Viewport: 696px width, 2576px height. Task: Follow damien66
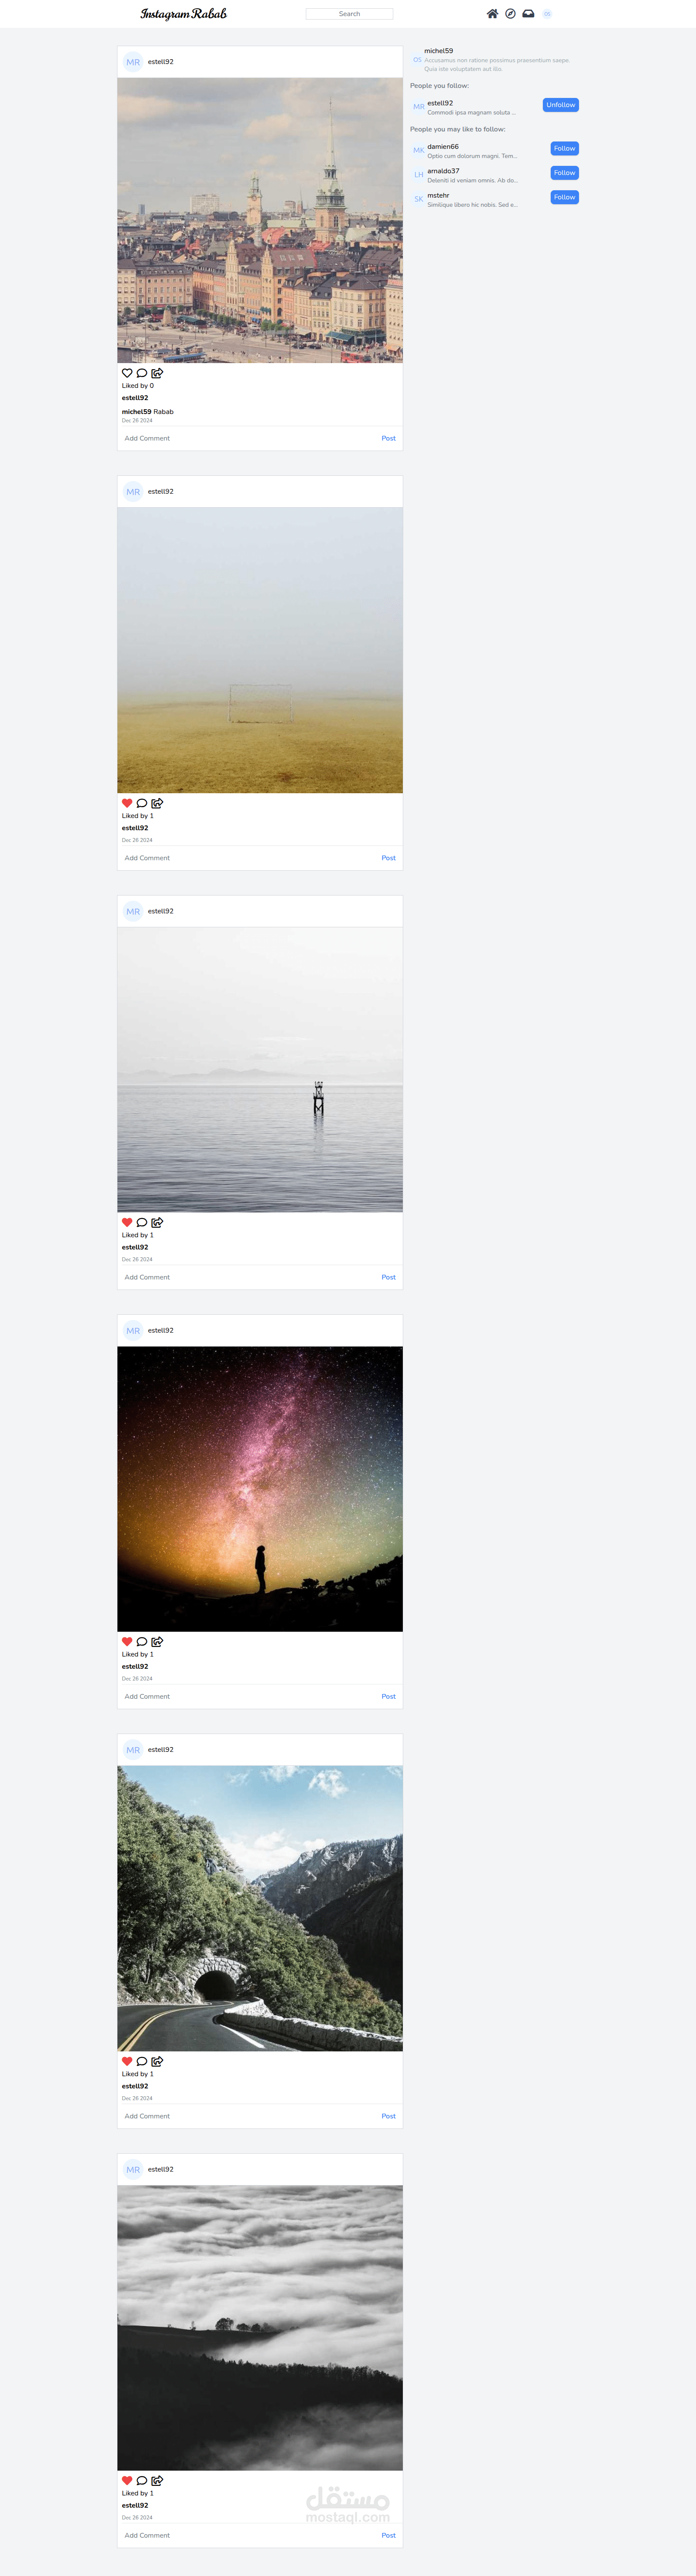(564, 148)
